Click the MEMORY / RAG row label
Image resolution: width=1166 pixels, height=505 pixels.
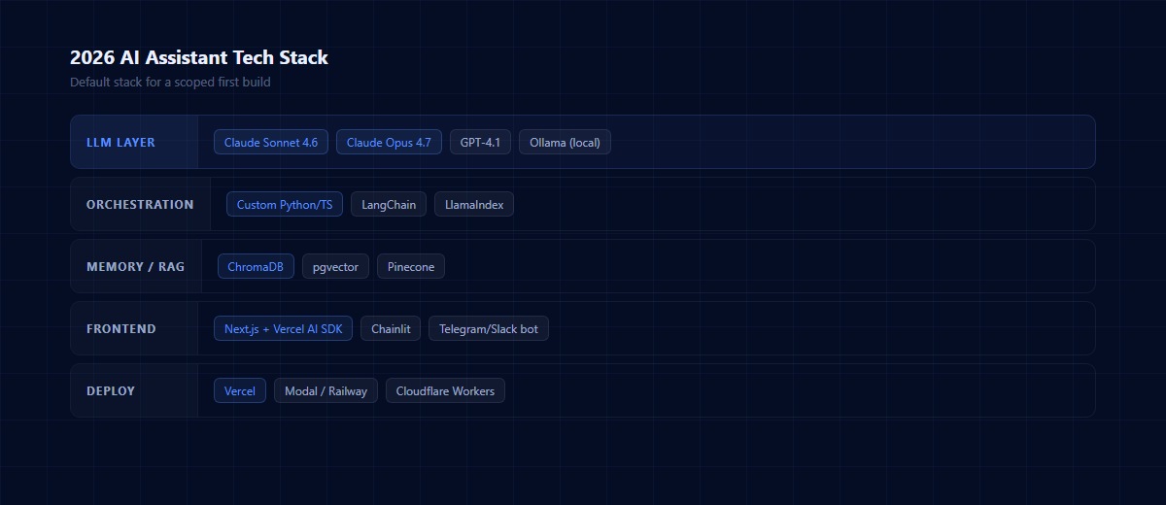tap(135, 267)
